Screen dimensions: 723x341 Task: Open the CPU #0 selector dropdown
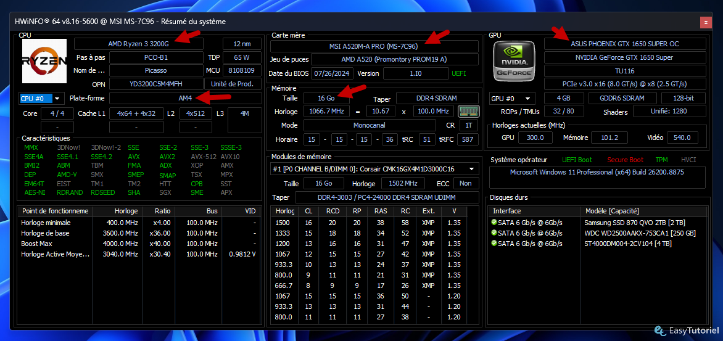click(x=41, y=98)
